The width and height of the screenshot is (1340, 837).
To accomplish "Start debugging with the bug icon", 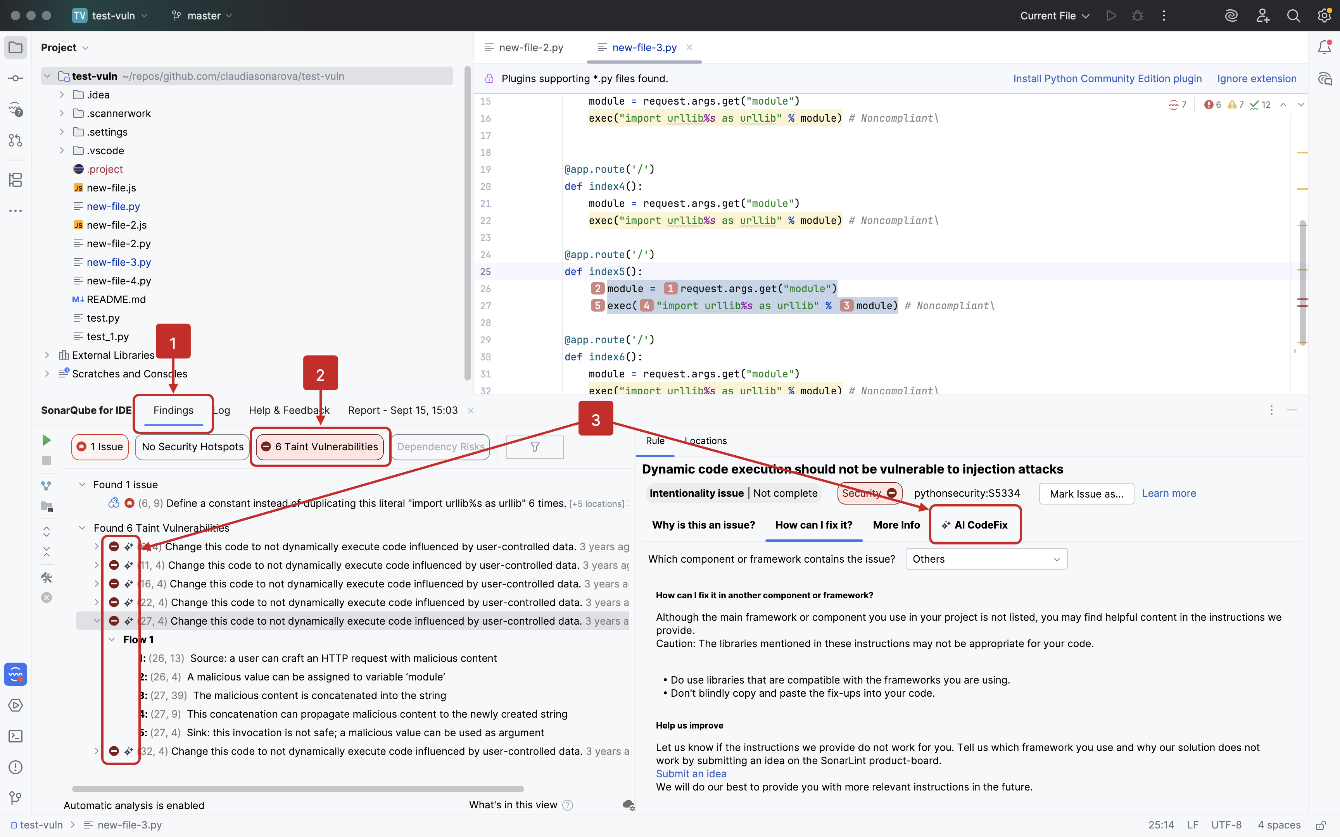I will pyautogui.click(x=1138, y=15).
